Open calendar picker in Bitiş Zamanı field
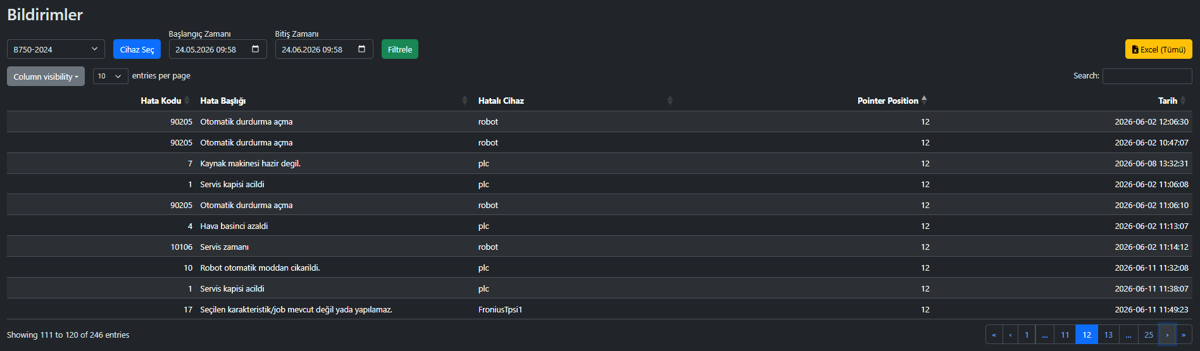The image size is (1200, 351). (x=361, y=49)
